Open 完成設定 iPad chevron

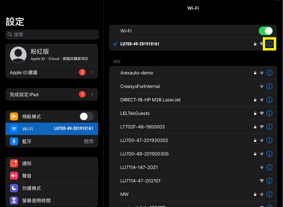[x=92, y=95]
